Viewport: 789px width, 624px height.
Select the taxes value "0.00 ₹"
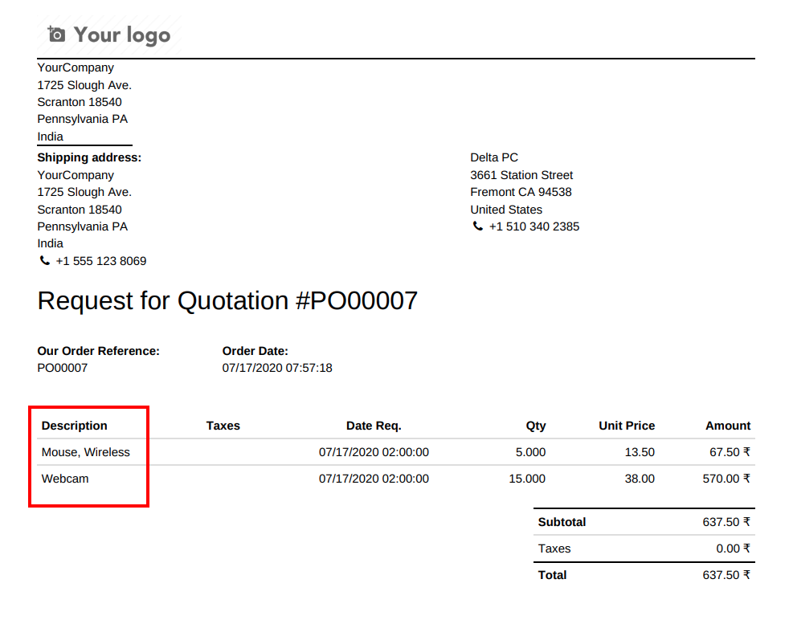pyautogui.click(x=734, y=549)
